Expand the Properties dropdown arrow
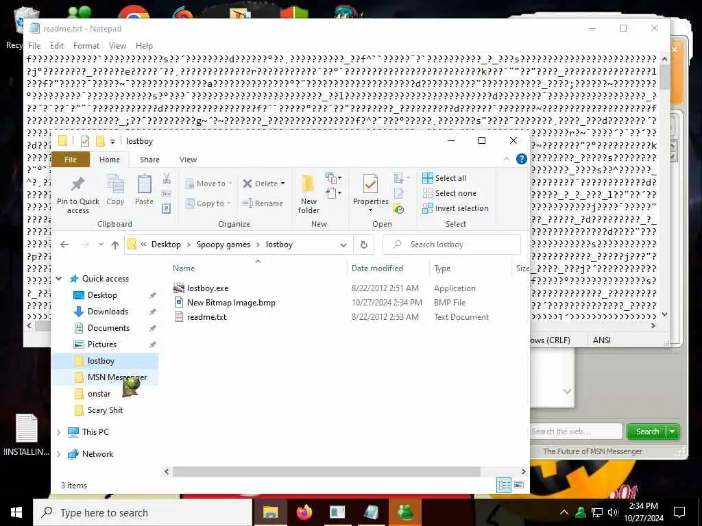This screenshot has width=702, height=526. [370, 210]
